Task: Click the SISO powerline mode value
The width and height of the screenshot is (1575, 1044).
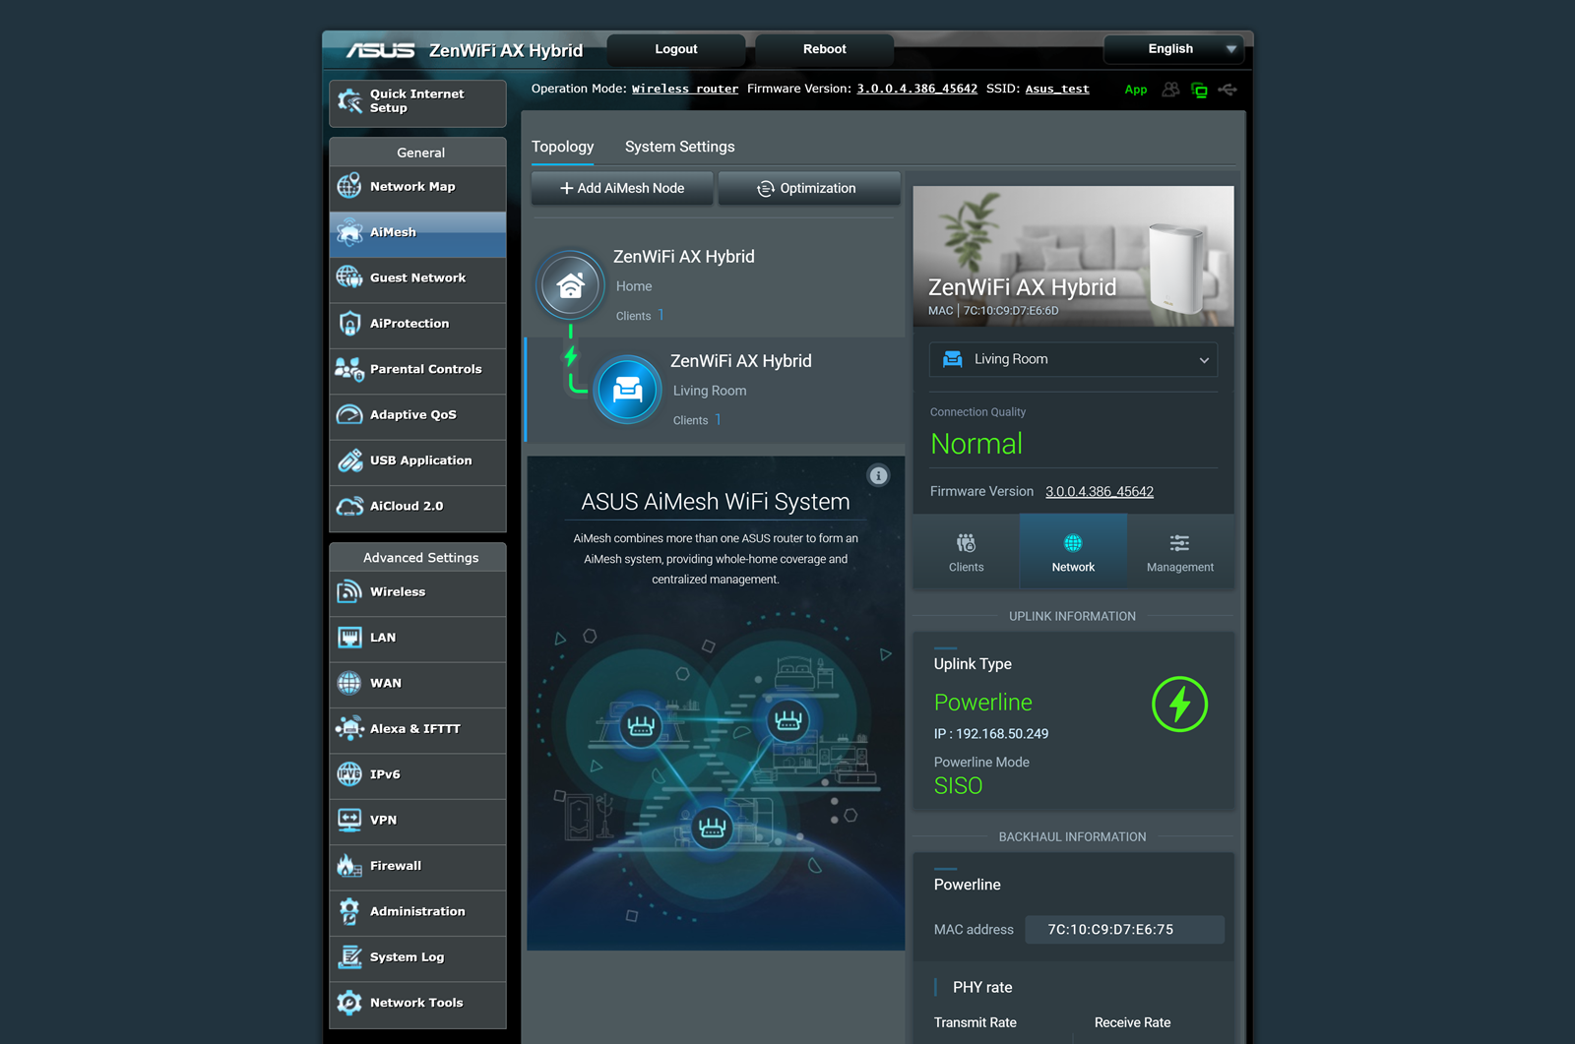Action: (x=958, y=786)
